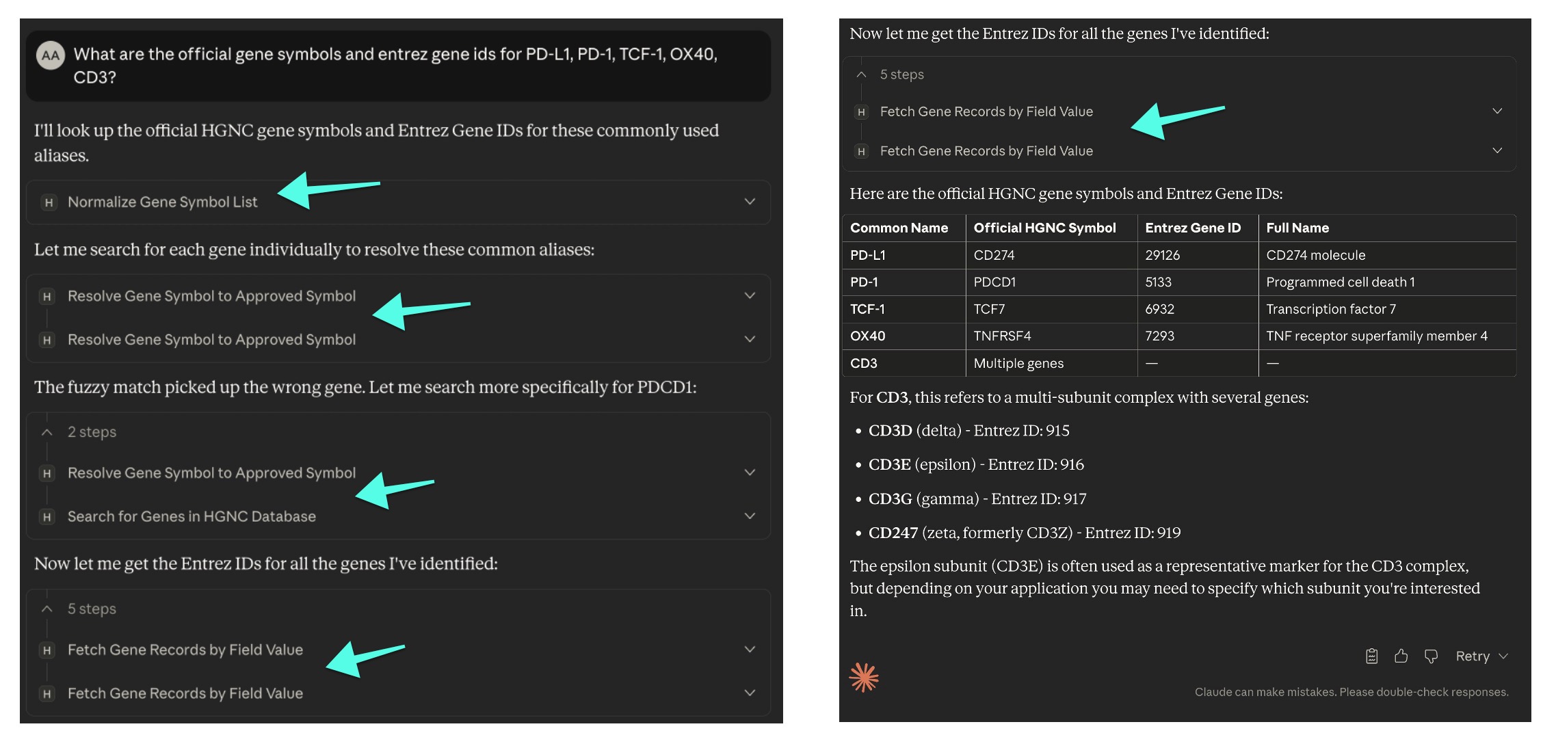Viewport: 1543px width, 733px height.
Task: Collapse the 5 steps group in the left panel
Action: 47,608
